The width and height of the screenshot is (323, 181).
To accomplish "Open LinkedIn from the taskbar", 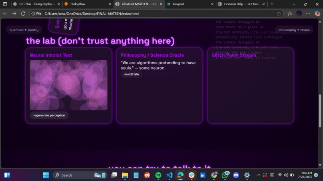I will click(x=203, y=175).
